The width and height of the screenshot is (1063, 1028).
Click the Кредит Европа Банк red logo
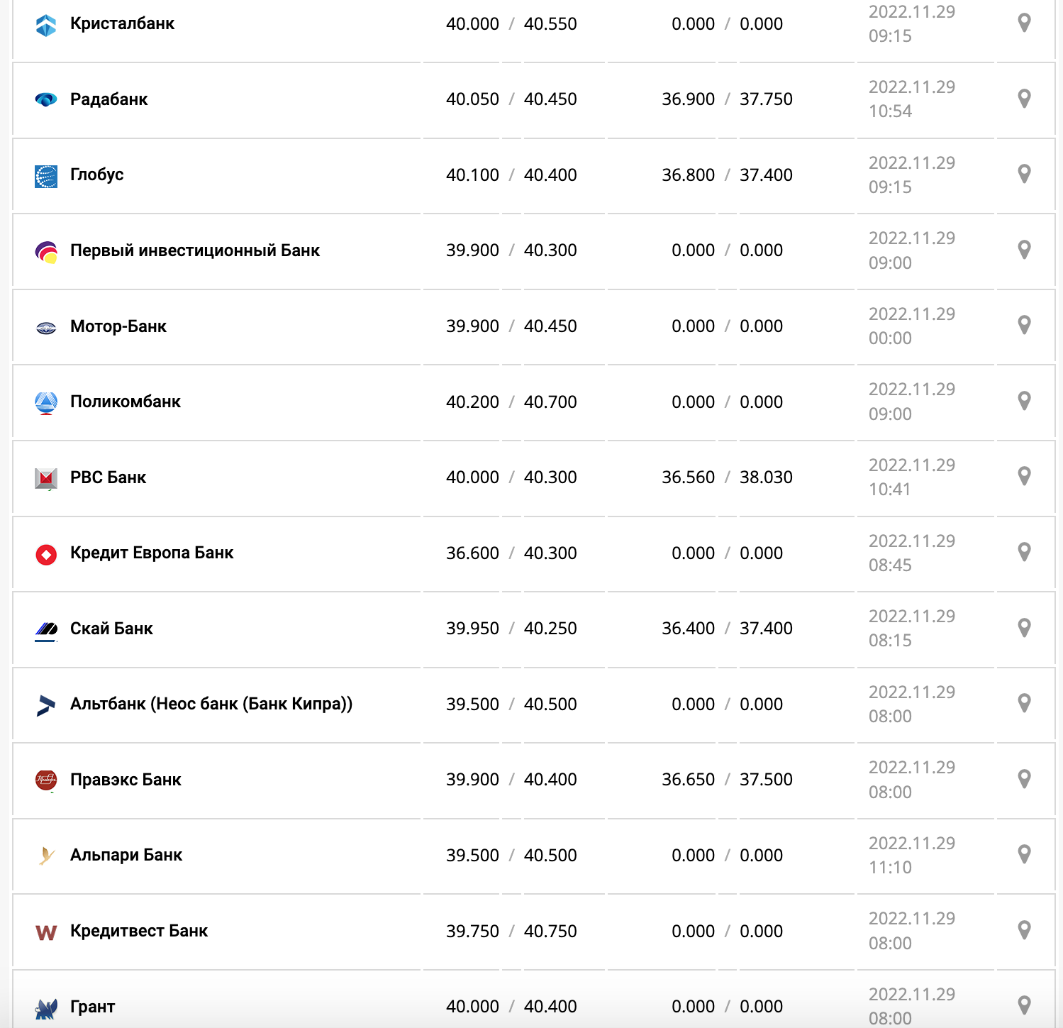[x=46, y=554]
